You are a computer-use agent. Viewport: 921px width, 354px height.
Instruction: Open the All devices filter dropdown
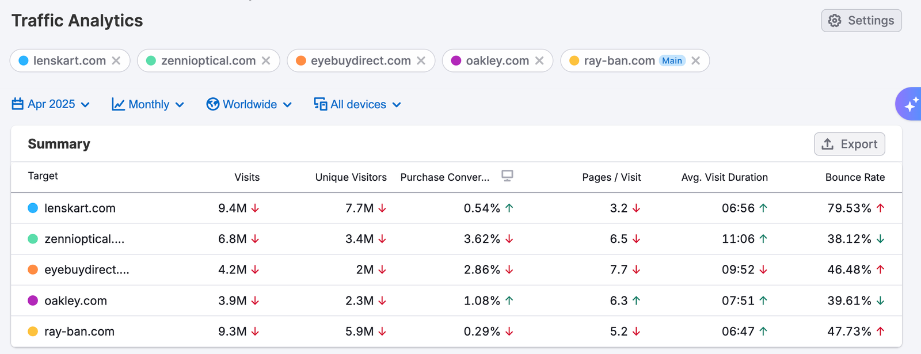pyautogui.click(x=358, y=104)
